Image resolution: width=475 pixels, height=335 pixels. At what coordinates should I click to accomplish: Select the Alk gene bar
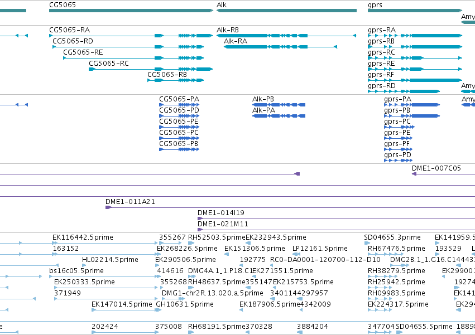pyautogui.click(x=286, y=11)
